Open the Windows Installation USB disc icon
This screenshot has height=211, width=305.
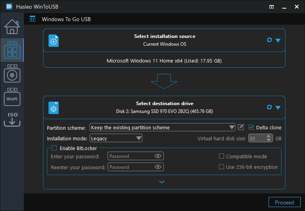coord(12,73)
